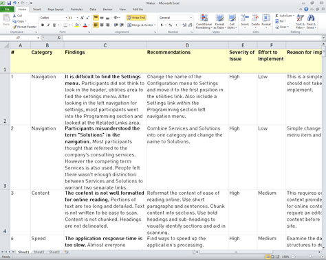Click the AutoSum button

tap(284, 16)
